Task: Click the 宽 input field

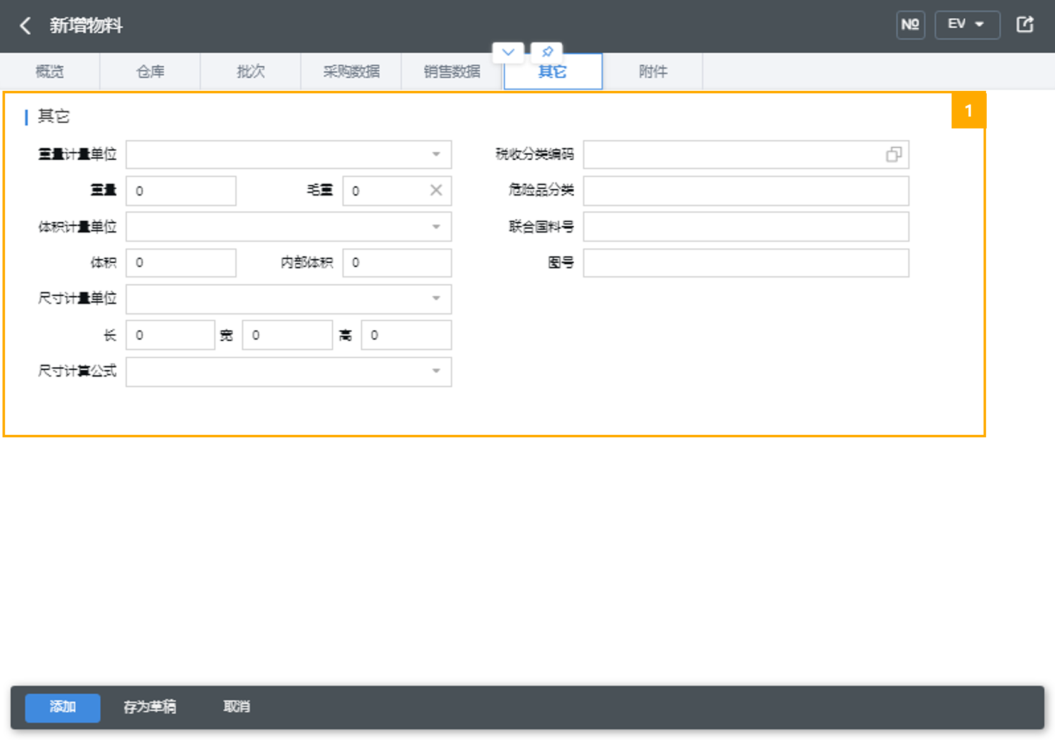Action: point(287,335)
